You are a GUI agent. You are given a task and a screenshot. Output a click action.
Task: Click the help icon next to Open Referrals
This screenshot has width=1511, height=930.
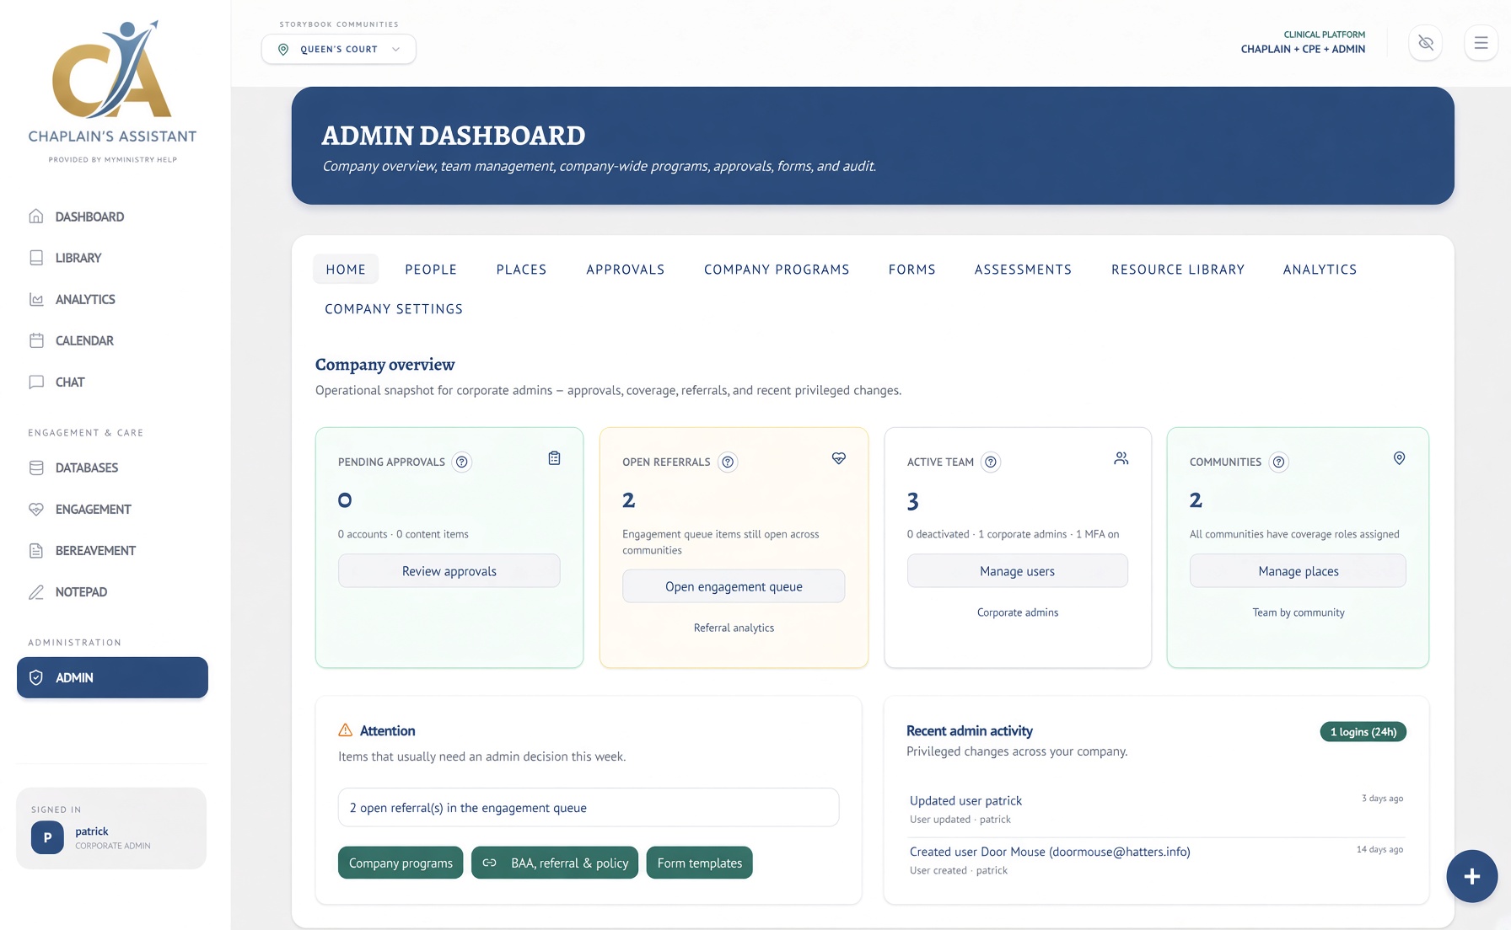pyautogui.click(x=728, y=462)
